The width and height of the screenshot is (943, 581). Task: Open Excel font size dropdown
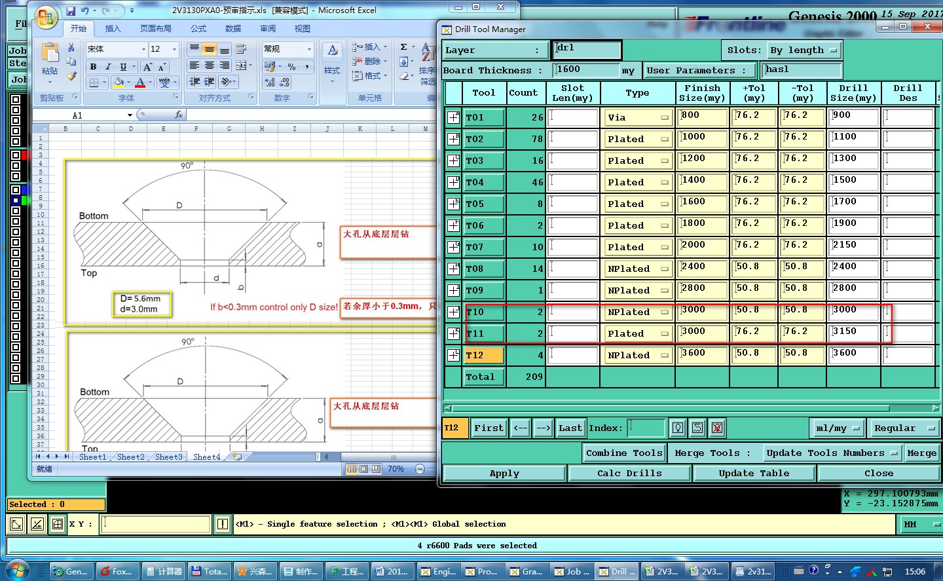coord(174,49)
